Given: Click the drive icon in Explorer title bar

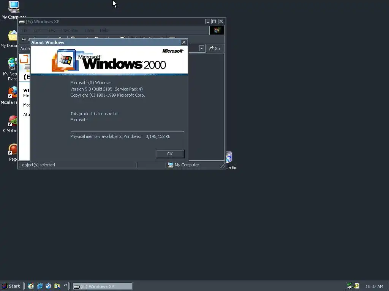Looking at the screenshot, I should [22, 22].
